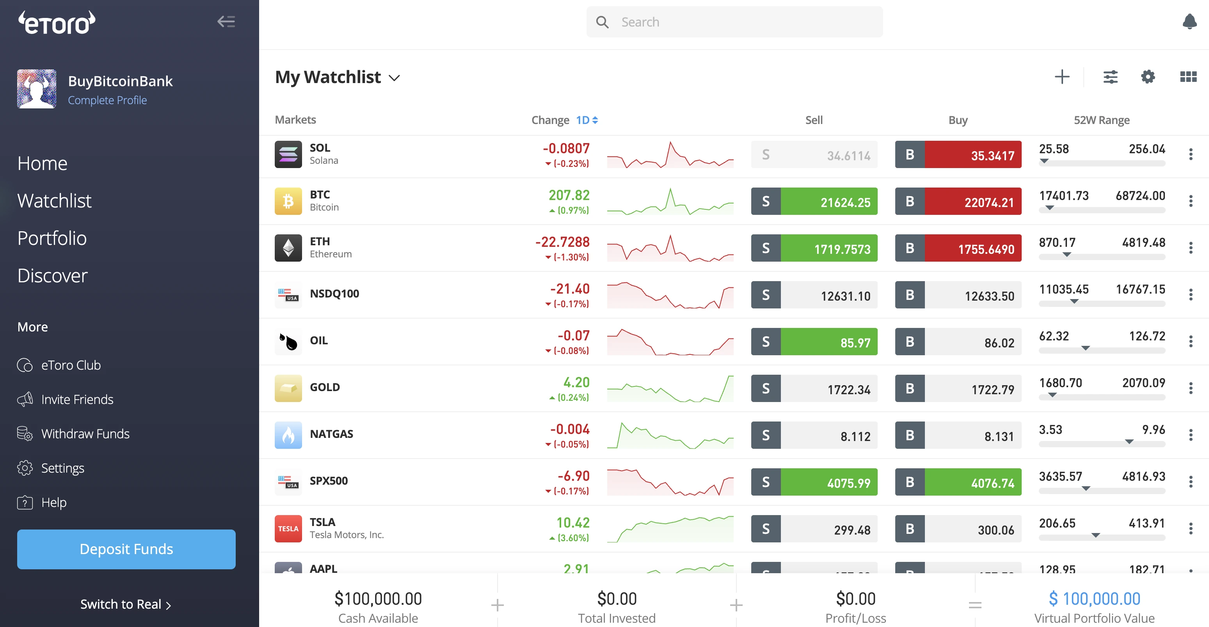1209x627 pixels.
Task: Sell BTC at 21624.25
Action: point(814,201)
